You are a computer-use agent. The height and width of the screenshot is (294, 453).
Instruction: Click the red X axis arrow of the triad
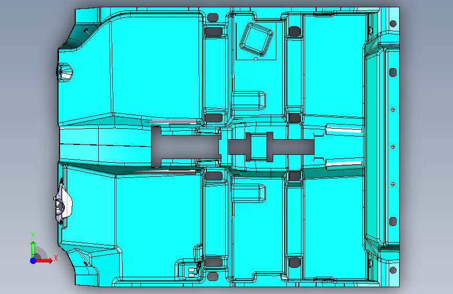(x=44, y=261)
